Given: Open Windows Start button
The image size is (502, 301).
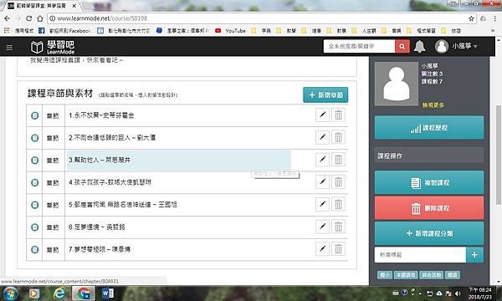Looking at the screenshot, I should (10, 293).
